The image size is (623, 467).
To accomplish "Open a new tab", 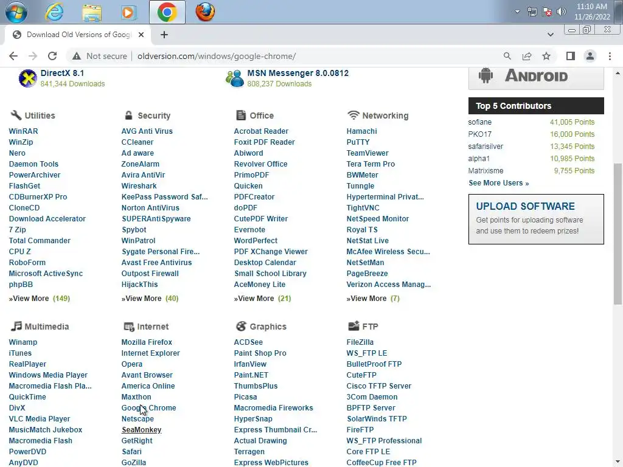I will click(x=164, y=35).
